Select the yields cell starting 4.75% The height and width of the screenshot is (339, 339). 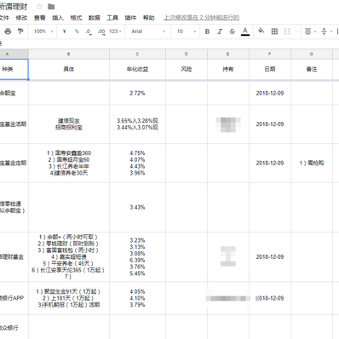pyautogui.click(x=137, y=163)
